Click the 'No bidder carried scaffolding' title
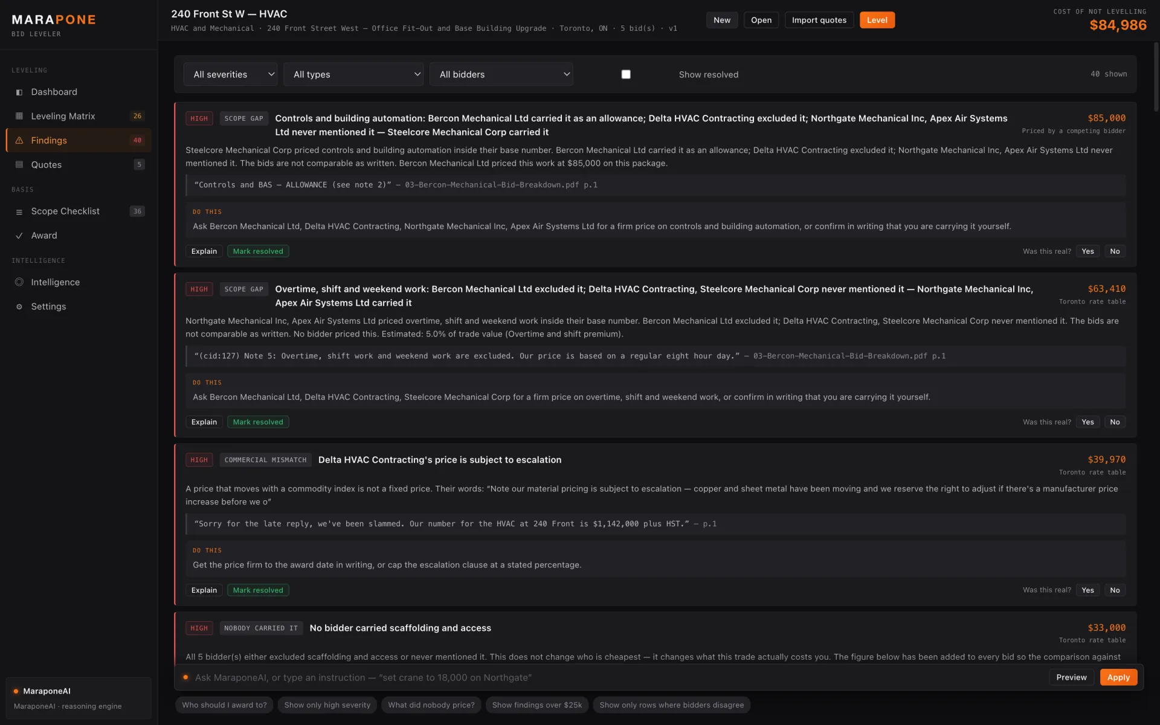This screenshot has width=1160, height=725. 400,628
